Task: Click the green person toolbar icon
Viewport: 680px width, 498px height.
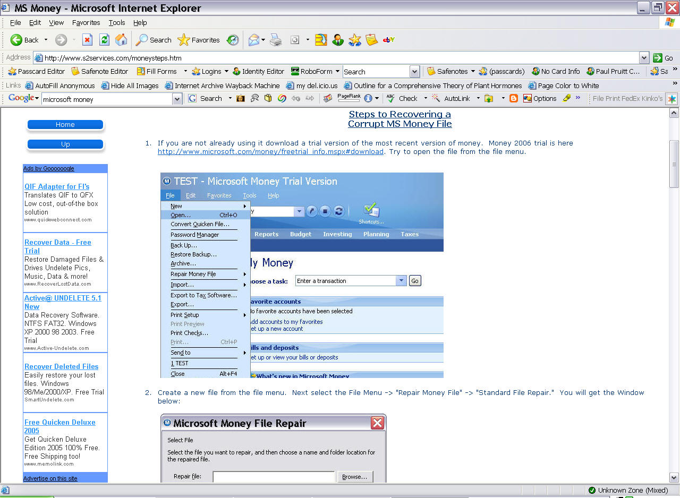Action: 337,40
